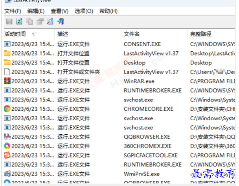Screen dimensions: 239x186
Task: Click folder icon of LastActivityView v1.37 open-location row
Action: click(7, 53)
